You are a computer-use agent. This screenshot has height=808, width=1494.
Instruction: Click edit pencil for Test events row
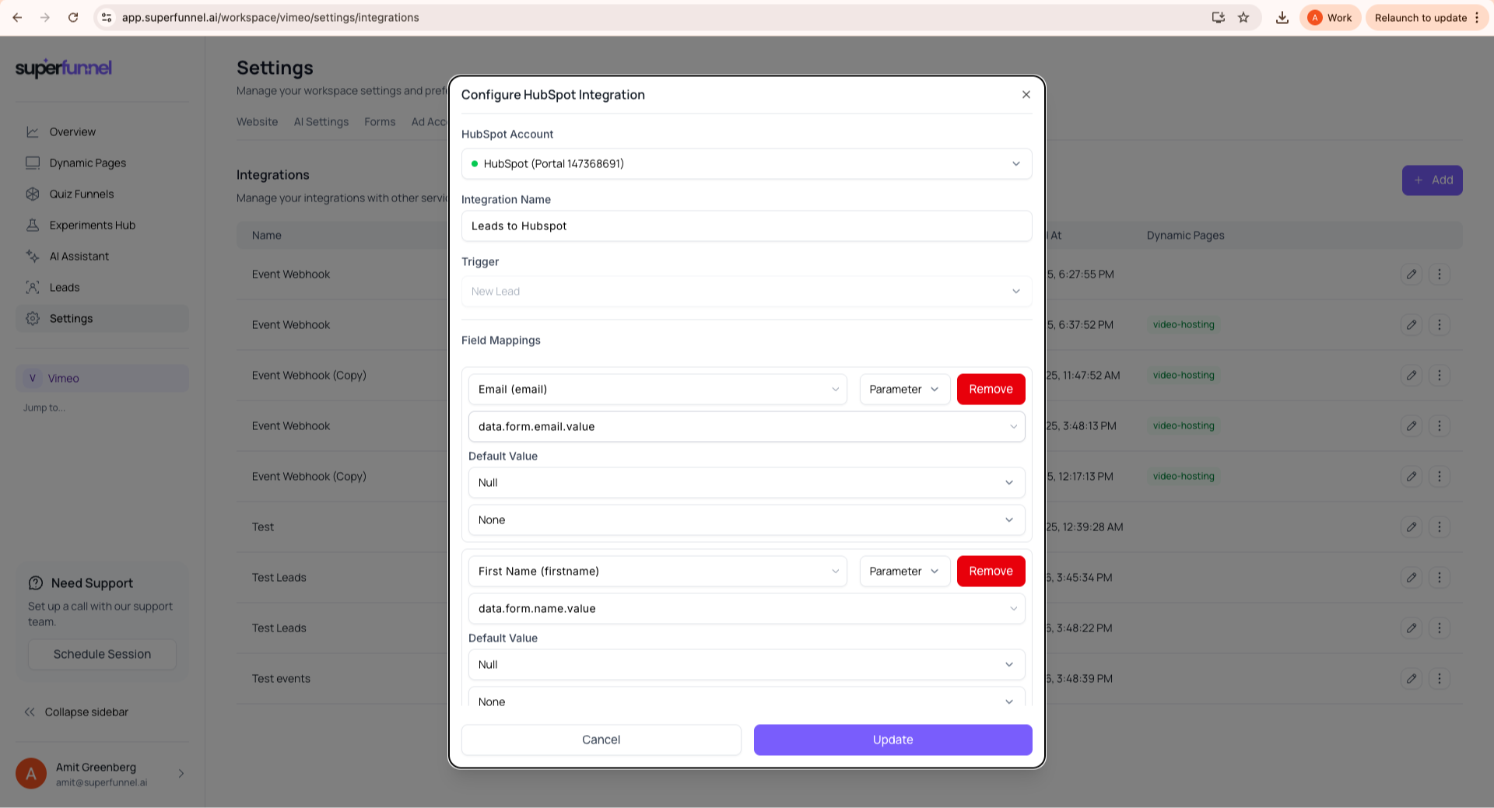pyautogui.click(x=1411, y=679)
